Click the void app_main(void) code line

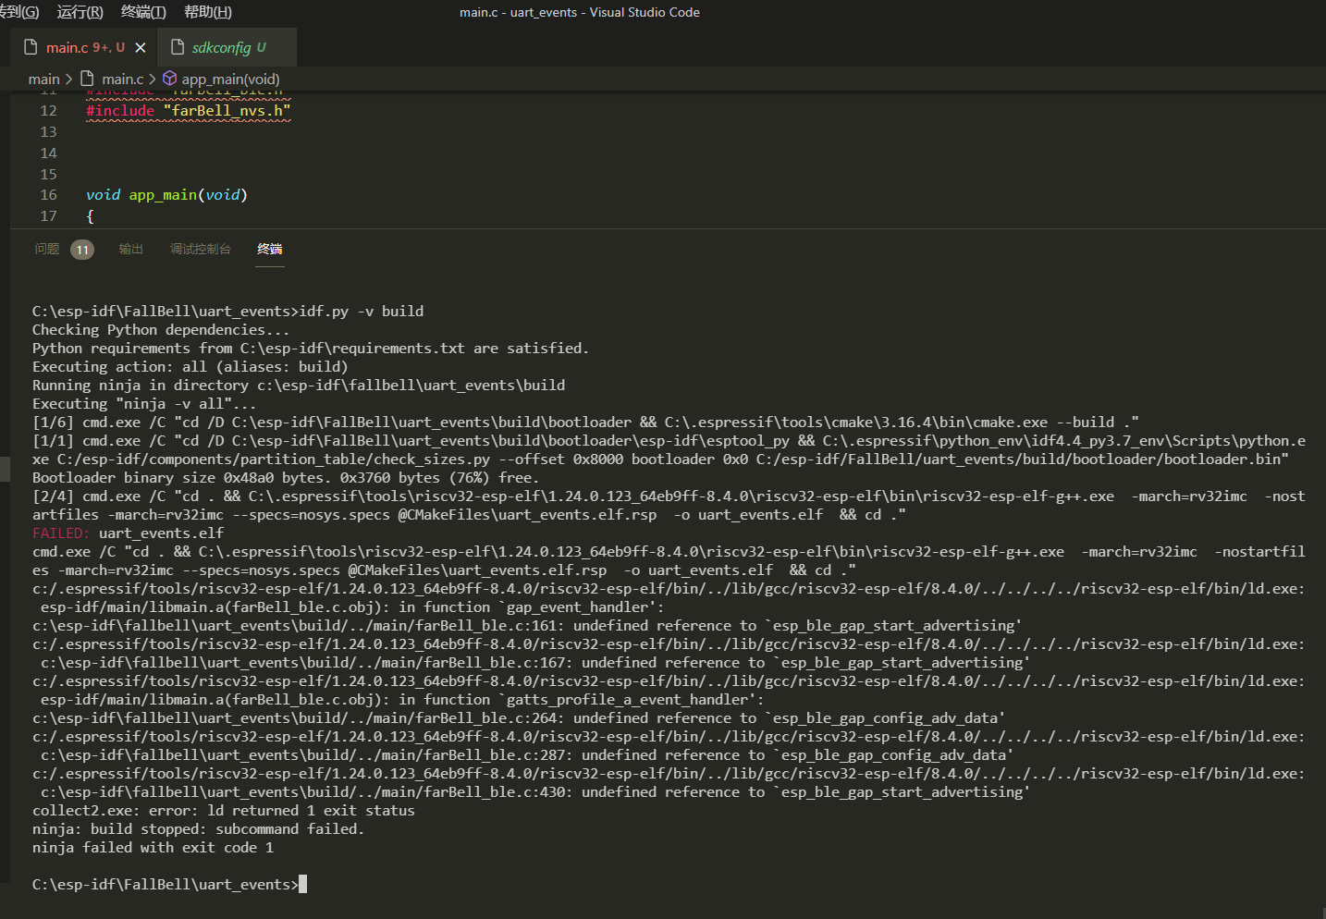click(x=166, y=195)
